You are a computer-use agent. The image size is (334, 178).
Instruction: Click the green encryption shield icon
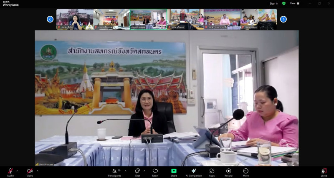point(284,3)
